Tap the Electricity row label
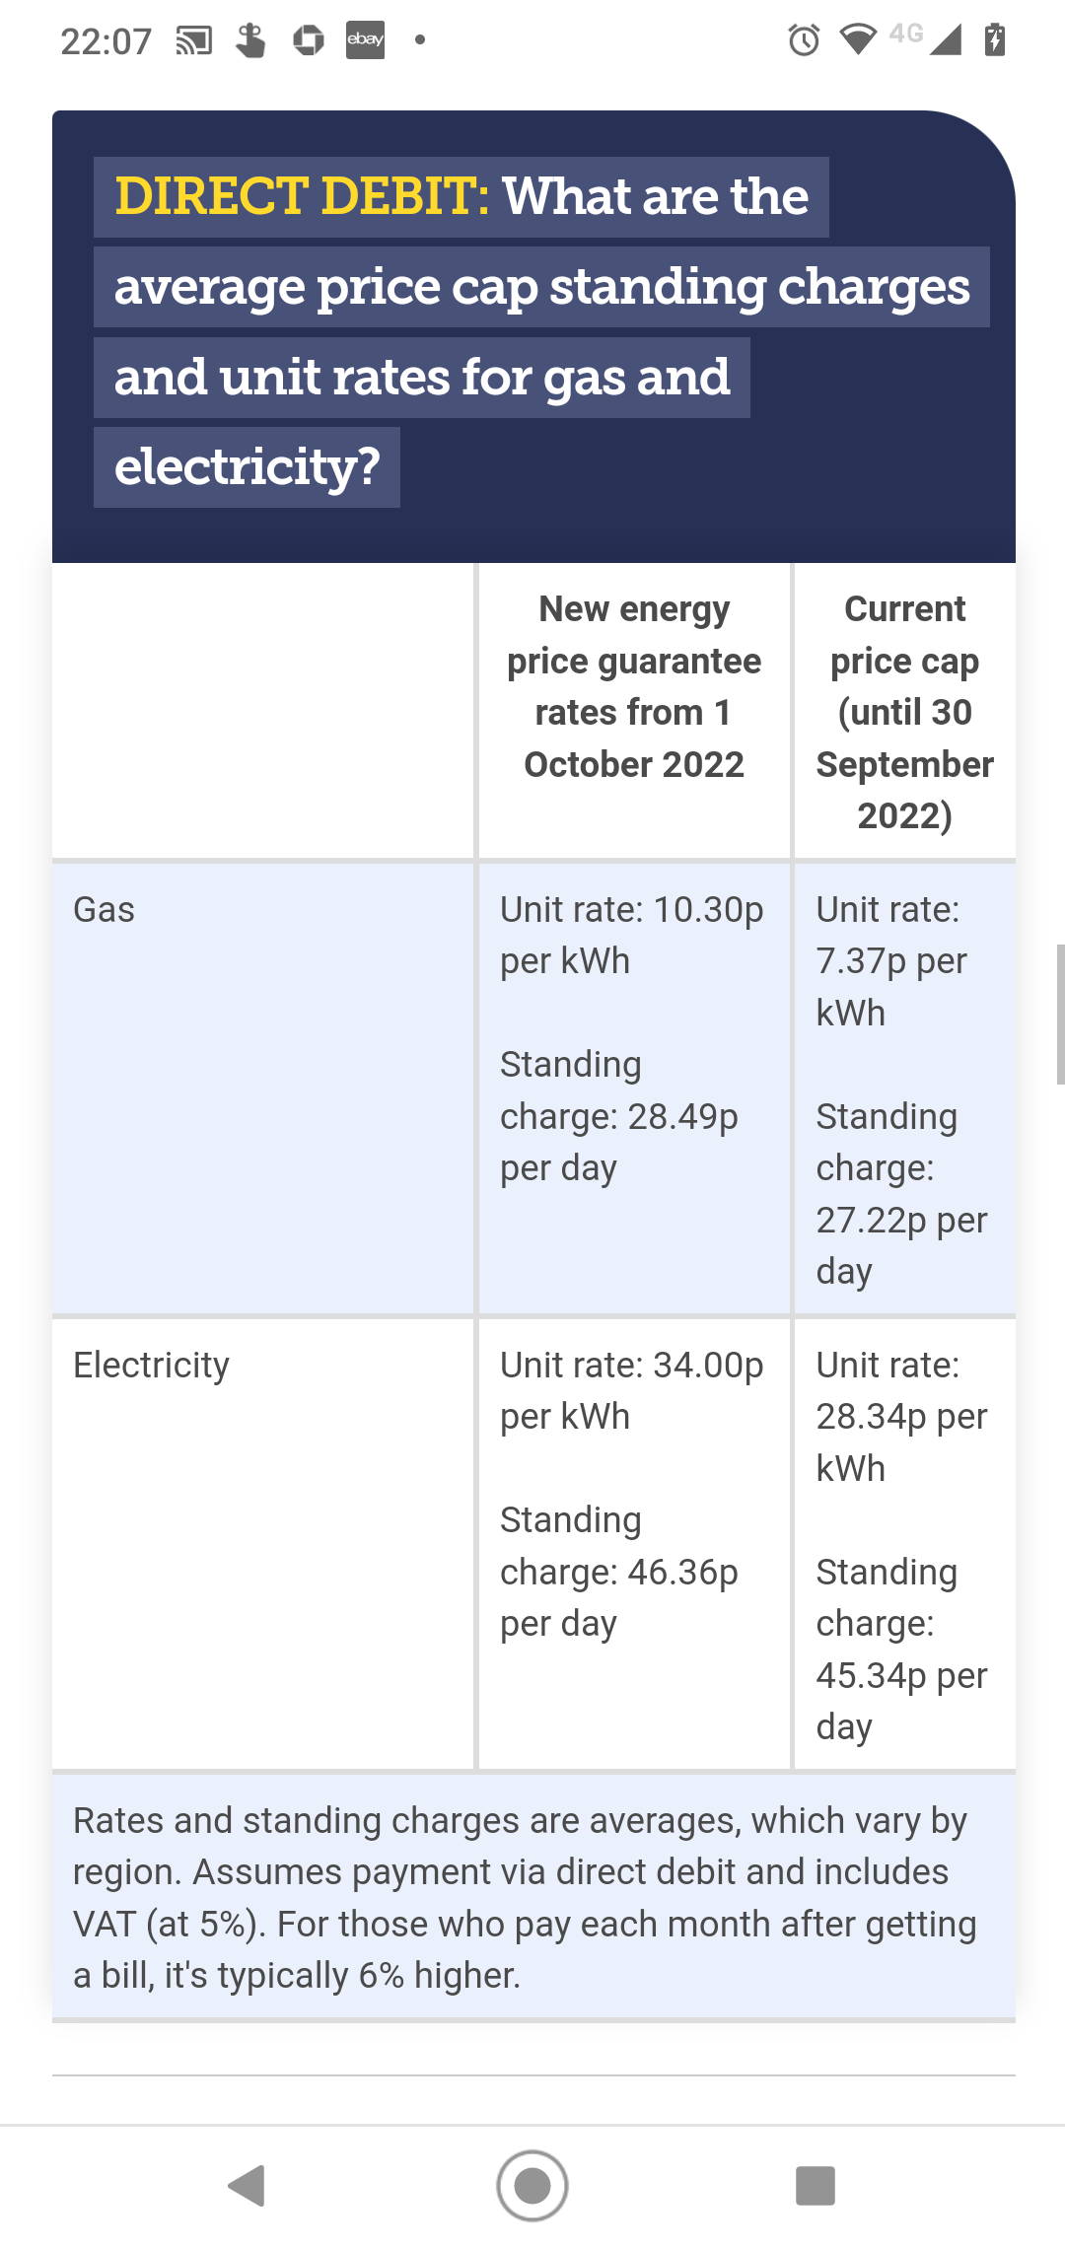The image size is (1065, 2248). click(152, 1365)
